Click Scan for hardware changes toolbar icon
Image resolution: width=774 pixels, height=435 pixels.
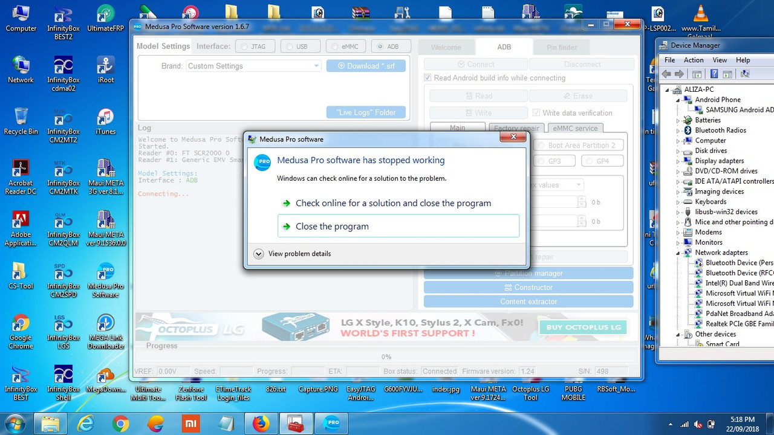(745, 74)
